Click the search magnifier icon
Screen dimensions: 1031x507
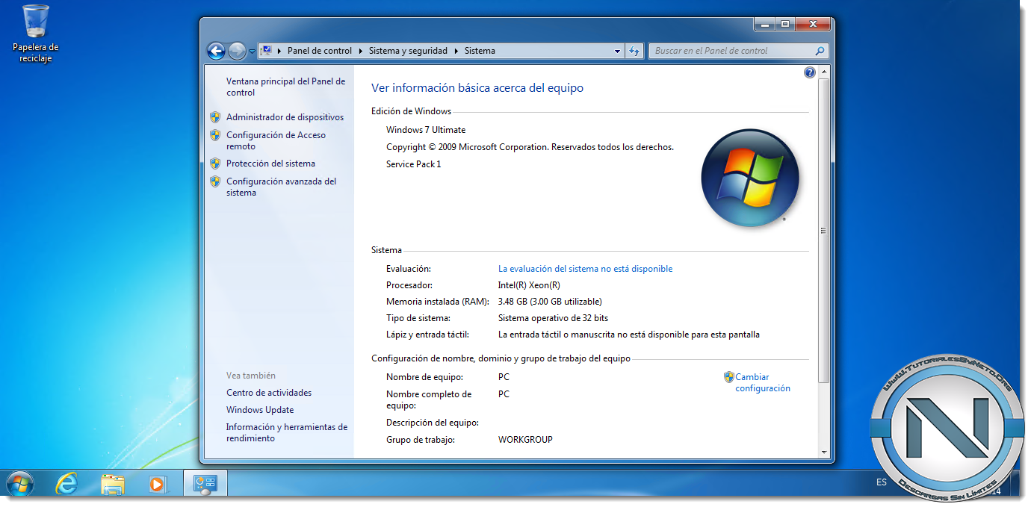pyautogui.click(x=820, y=51)
